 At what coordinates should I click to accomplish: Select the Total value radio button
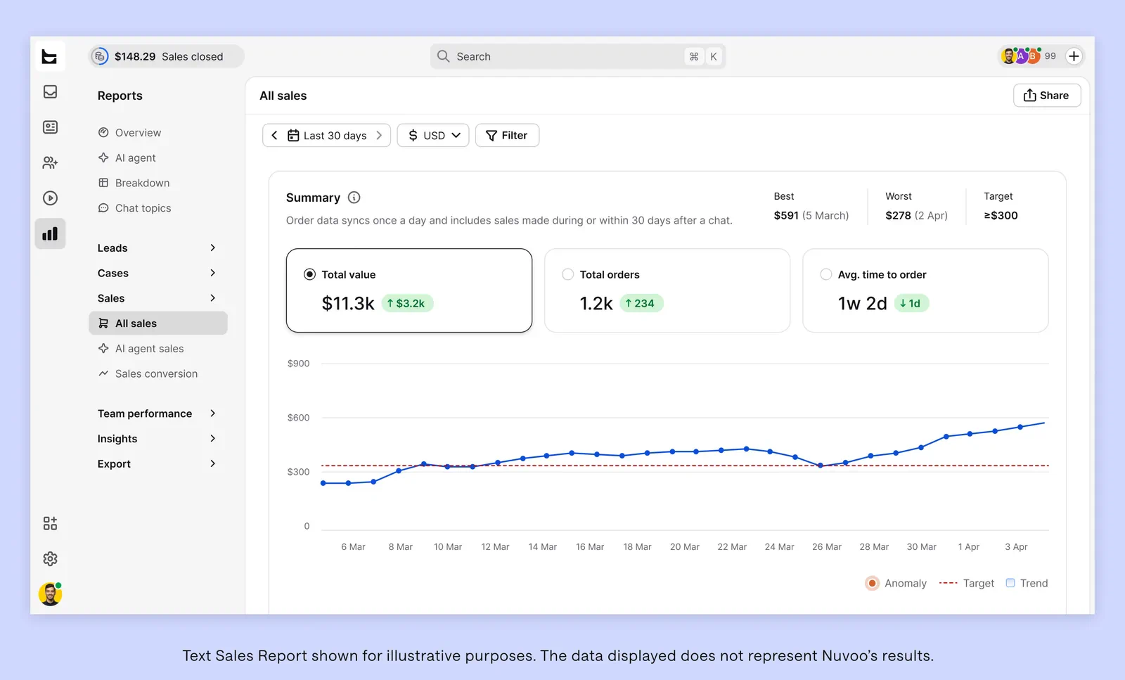point(309,274)
